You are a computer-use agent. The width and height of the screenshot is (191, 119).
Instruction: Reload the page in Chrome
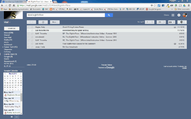pyautogui.click(x=10, y=5)
